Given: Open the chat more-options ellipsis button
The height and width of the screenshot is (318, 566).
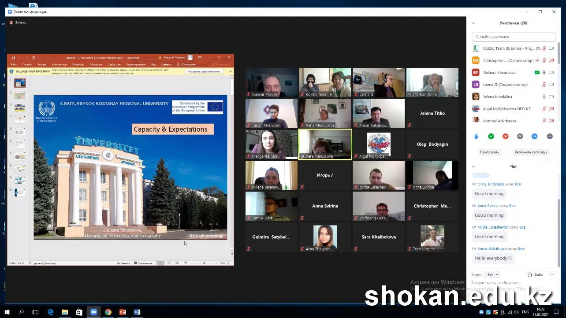Looking at the screenshot, I should pyautogui.click(x=552, y=274).
